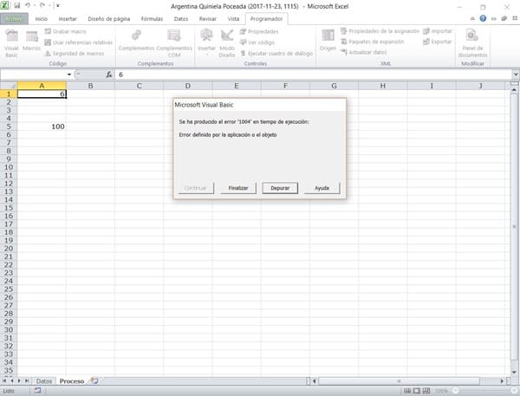Open the Macros icon
The height and width of the screenshot is (396, 520).
pyautogui.click(x=31, y=42)
